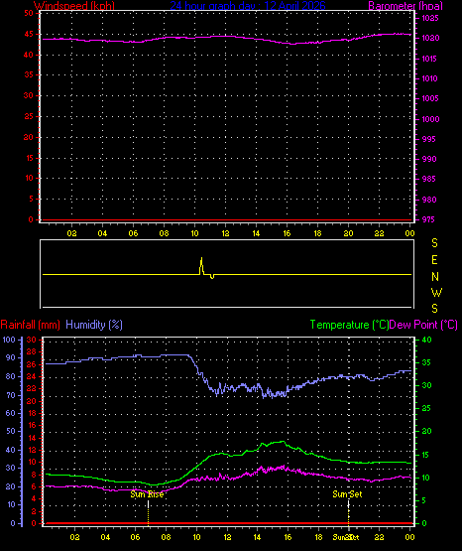Click the "Windspeed (kph)" axis title
This screenshot has width=462, height=551.
pos(74,6)
